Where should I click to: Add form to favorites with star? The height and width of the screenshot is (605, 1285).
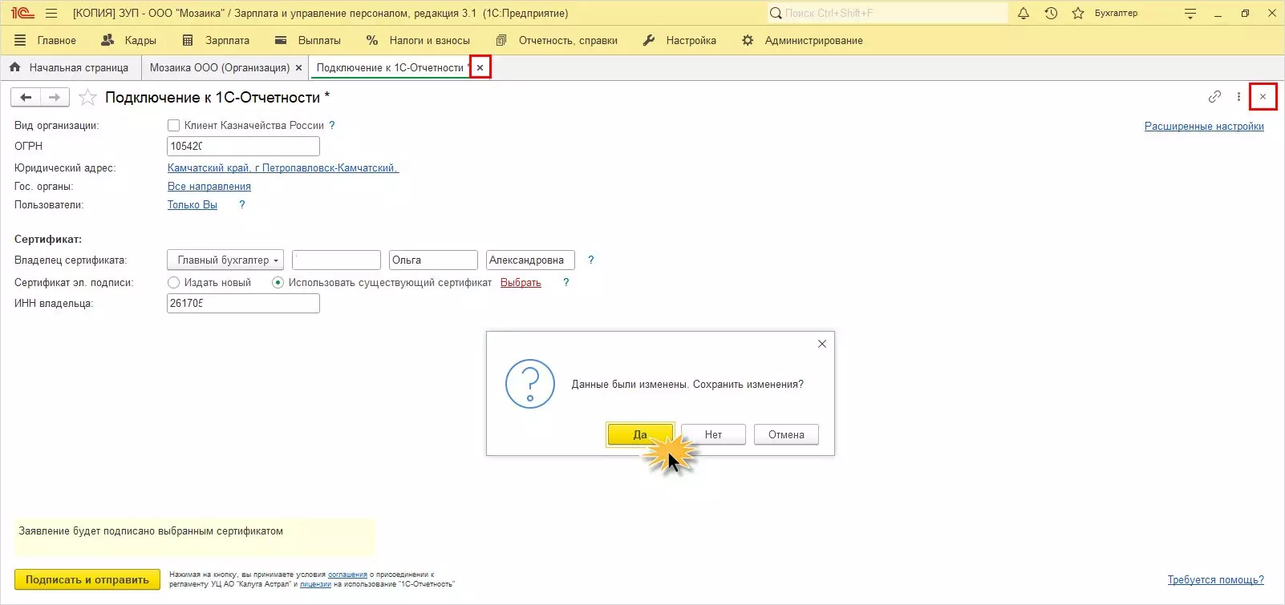coord(88,98)
